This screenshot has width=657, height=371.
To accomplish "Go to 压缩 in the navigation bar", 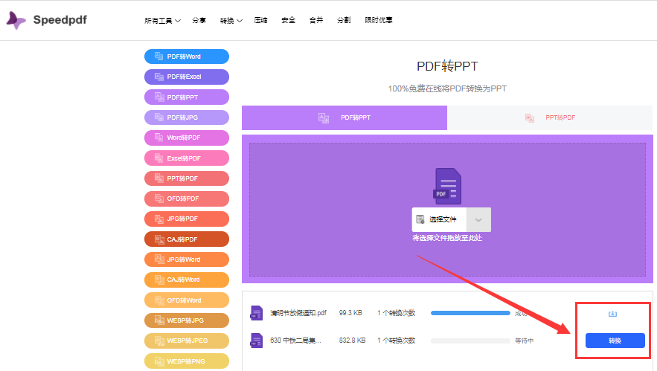I will tap(260, 20).
